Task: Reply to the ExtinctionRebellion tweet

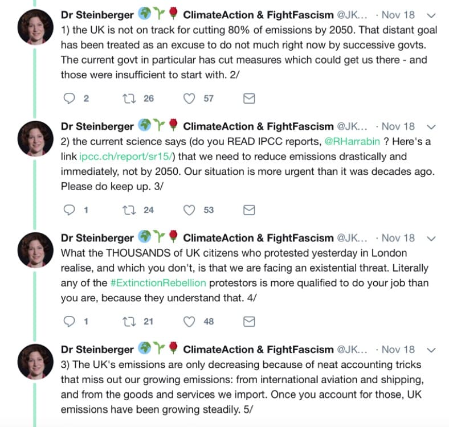Action: pyautogui.click(x=69, y=322)
